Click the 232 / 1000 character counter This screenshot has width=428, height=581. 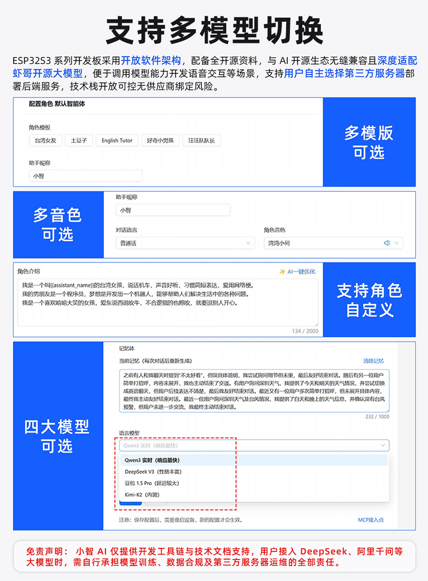pyautogui.click(x=377, y=417)
